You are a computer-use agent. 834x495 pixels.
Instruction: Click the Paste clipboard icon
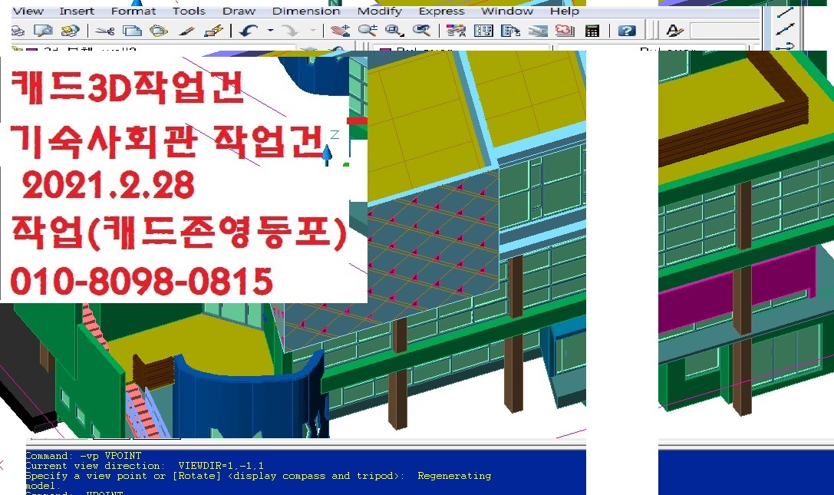pos(159,31)
